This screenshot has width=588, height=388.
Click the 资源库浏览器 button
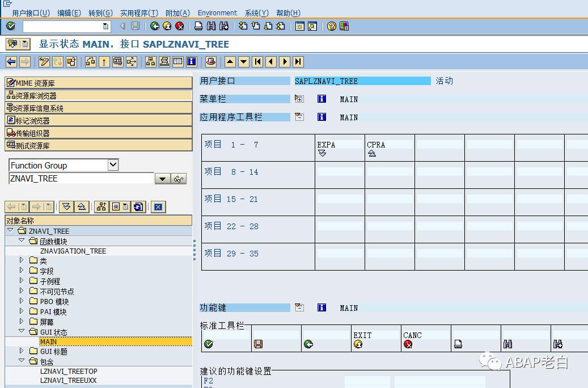pyautogui.click(x=99, y=95)
